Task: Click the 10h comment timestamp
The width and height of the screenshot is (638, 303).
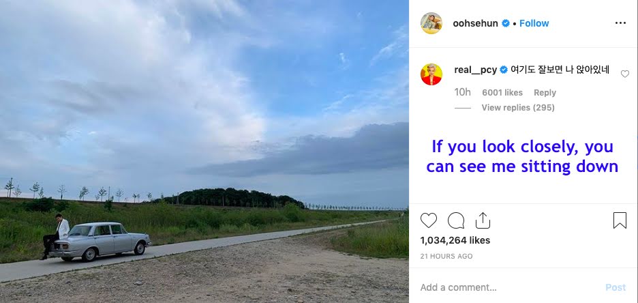Action: click(463, 92)
